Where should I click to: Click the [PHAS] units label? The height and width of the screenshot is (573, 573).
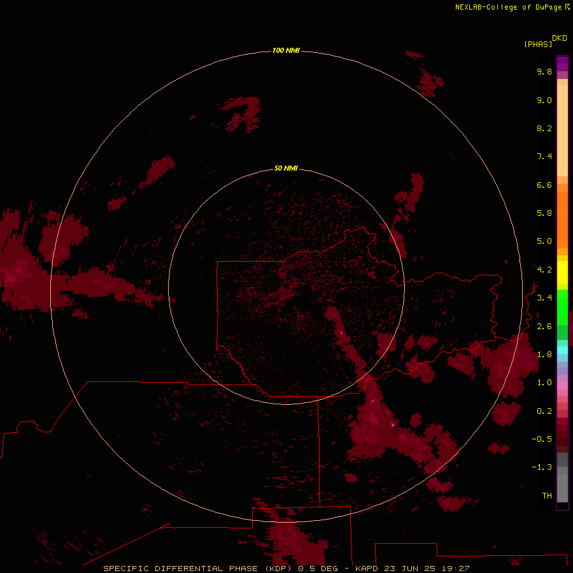click(538, 44)
